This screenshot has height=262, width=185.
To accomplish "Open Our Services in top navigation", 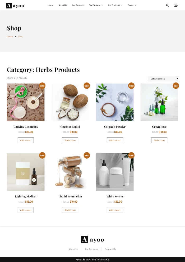I will coord(78,5).
